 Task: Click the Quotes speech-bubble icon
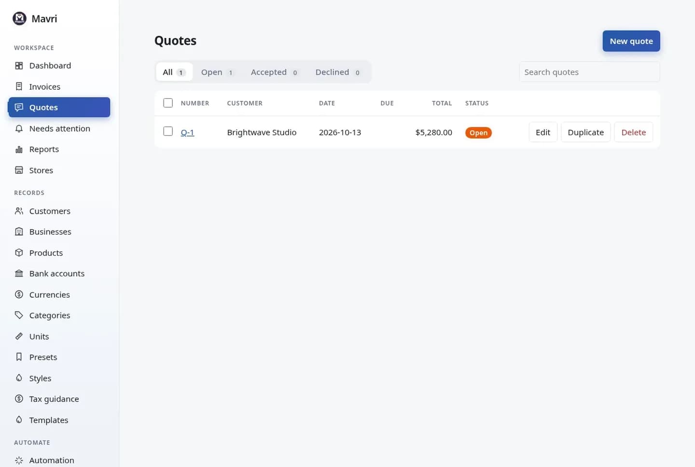(19, 107)
